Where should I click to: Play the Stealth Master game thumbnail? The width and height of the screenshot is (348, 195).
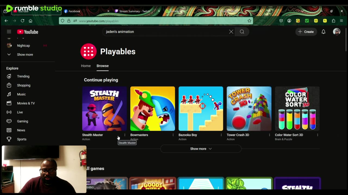point(104,109)
